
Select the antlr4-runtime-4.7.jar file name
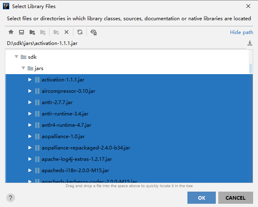(67, 125)
